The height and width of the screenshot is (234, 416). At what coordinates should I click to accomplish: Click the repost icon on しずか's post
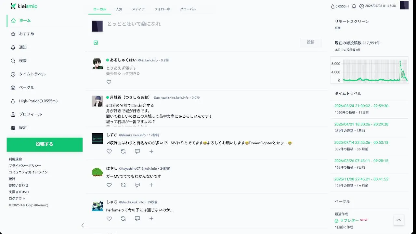tap(123, 151)
